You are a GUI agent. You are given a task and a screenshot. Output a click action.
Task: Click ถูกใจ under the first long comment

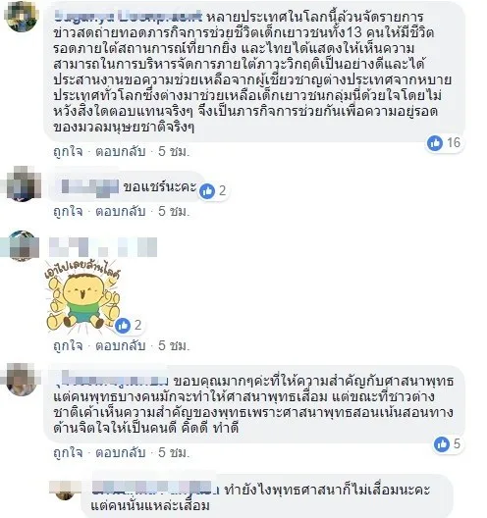(x=68, y=152)
